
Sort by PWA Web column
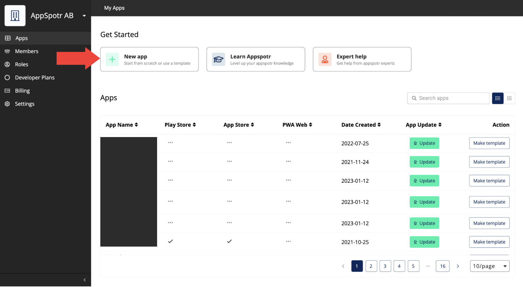297,125
